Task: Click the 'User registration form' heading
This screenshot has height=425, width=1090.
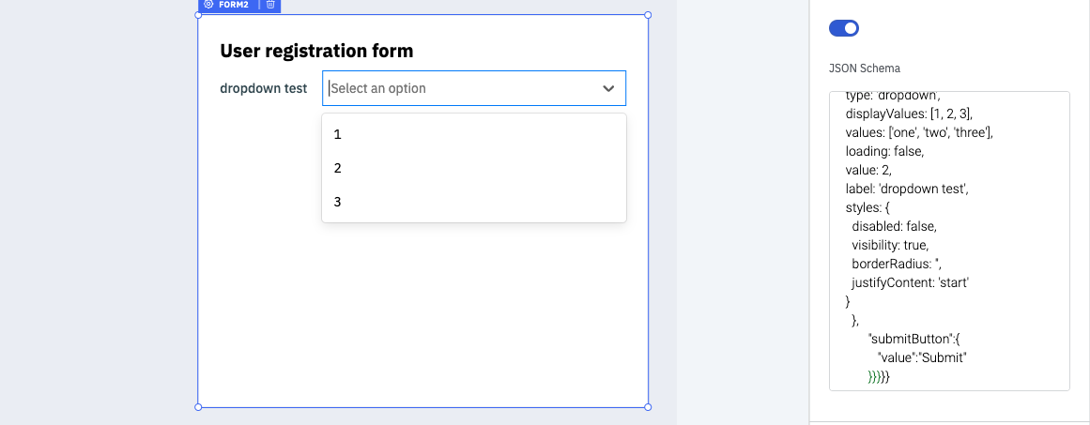Action: pyautogui.click(x=316, y=51)
